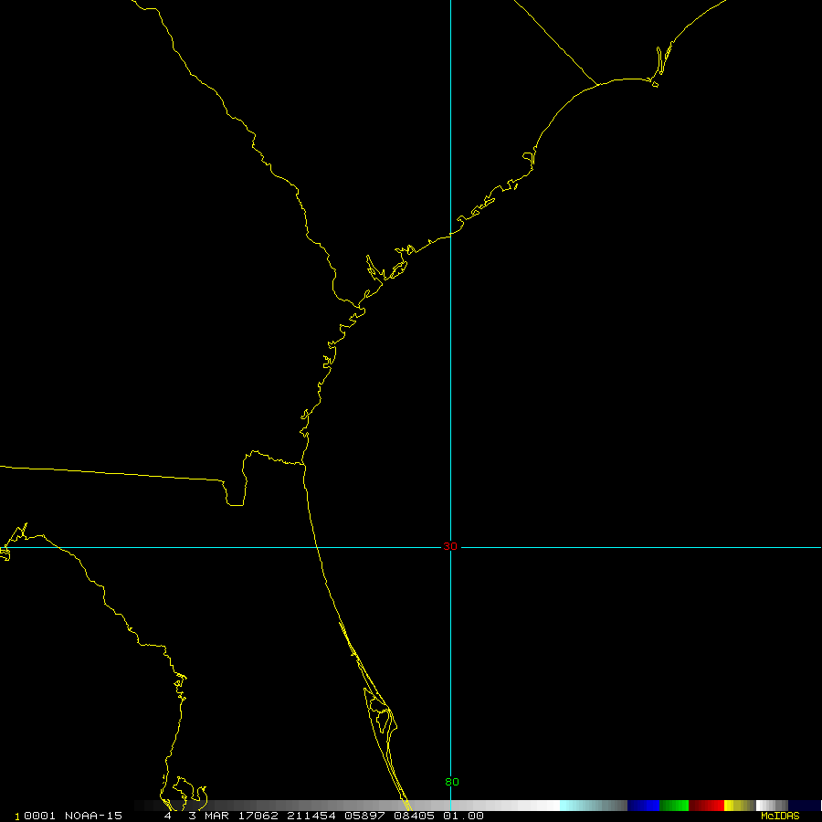The width and height of the screenshot is (822, 822).
Task: Select the NOAA-15 satellite label
Action: 93,816
